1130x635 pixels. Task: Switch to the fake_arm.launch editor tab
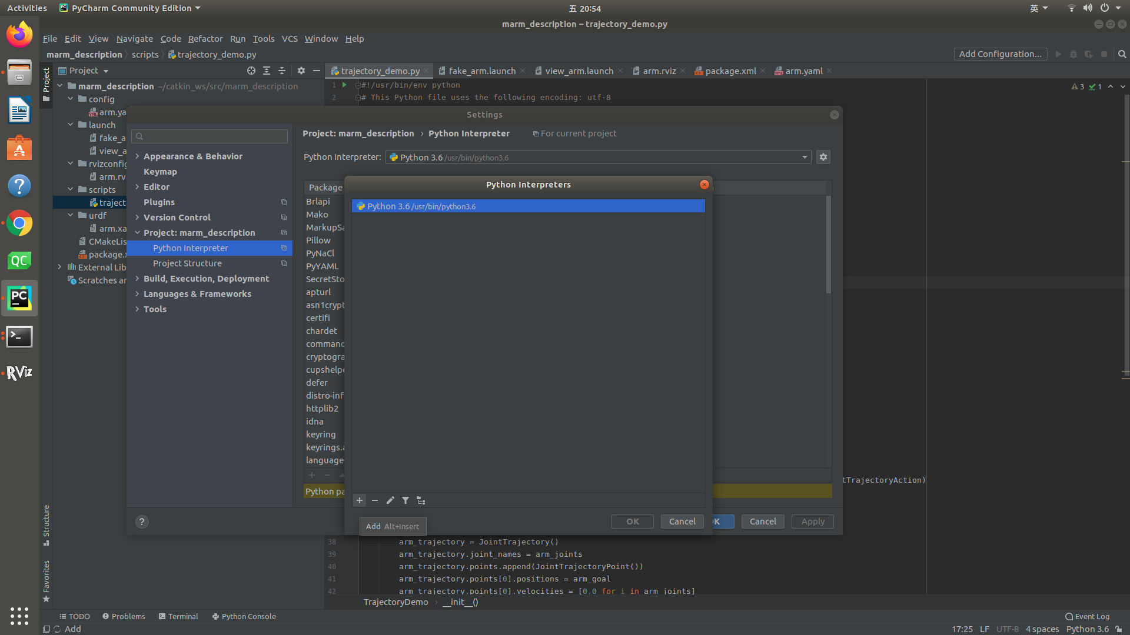coord(481,71)
